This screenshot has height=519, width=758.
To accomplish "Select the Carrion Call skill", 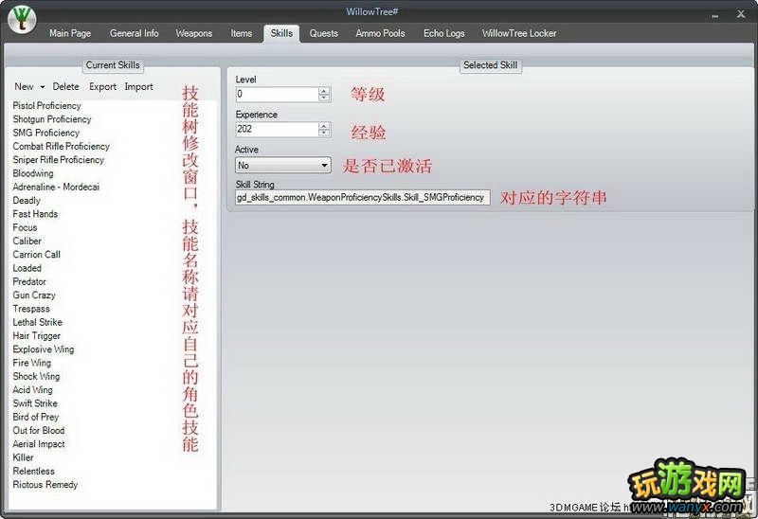I will click(x=36, y=254).
